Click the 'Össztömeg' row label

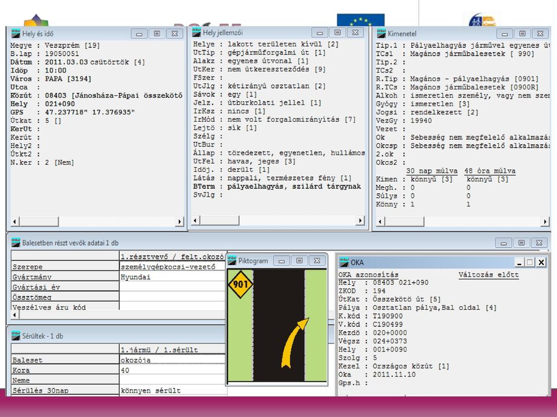65,297
